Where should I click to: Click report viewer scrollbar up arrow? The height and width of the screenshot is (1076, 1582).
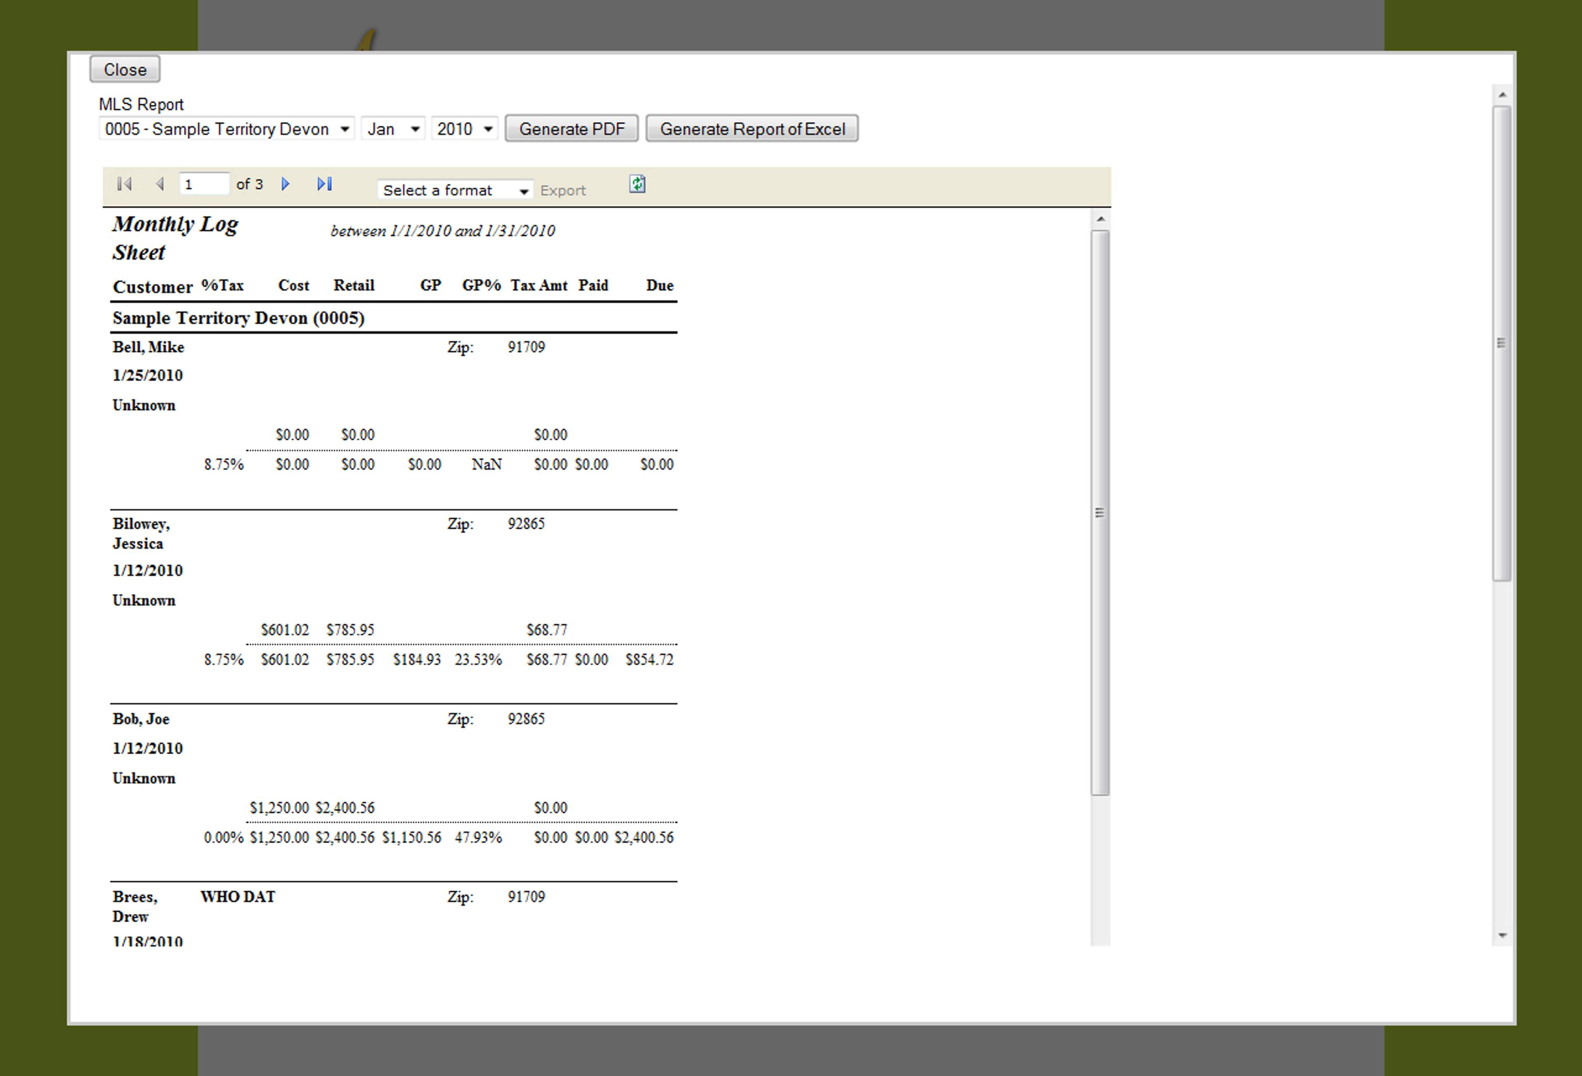click(1100, 219)
